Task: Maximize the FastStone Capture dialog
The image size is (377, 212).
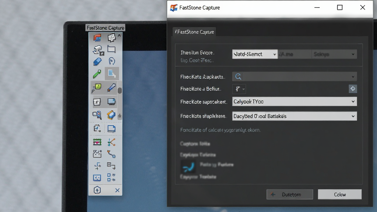Action: (340, 7)
